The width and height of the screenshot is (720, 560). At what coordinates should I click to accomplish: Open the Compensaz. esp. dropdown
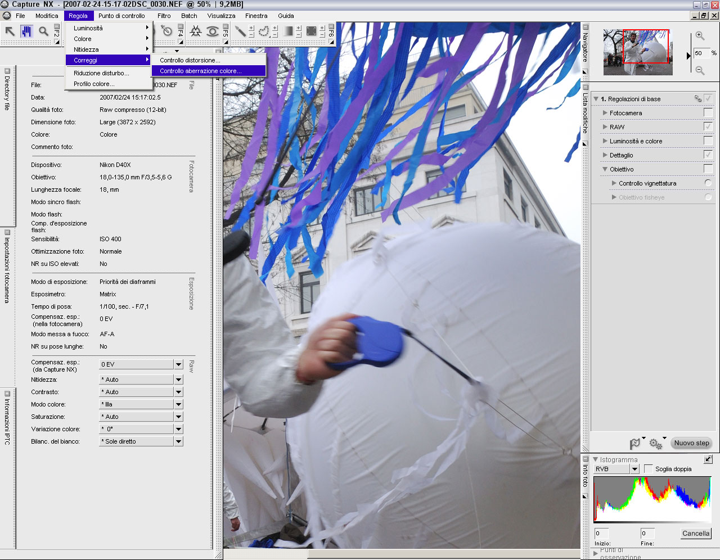coord(178,364)
